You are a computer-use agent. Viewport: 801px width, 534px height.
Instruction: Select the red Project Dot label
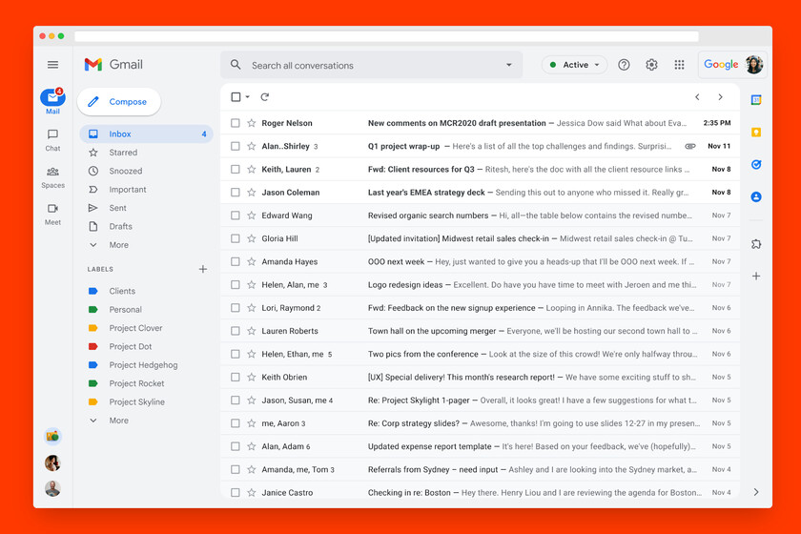click(131, 347)
